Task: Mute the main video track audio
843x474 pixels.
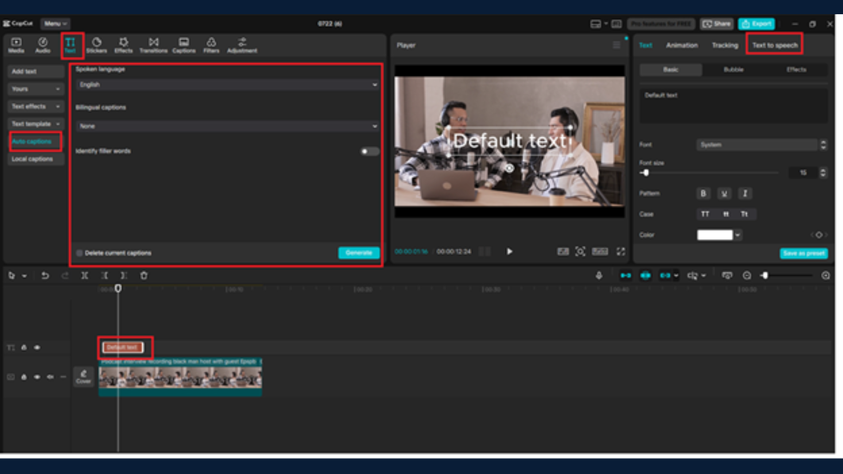Action: [x=50, y=377]
